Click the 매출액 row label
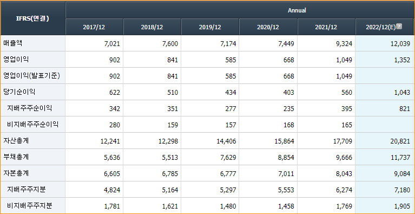415x214 pixels. [x=13, y=43]
